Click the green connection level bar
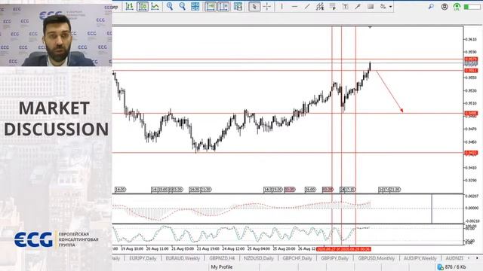The image size is (483, 271). pos(472,7)
